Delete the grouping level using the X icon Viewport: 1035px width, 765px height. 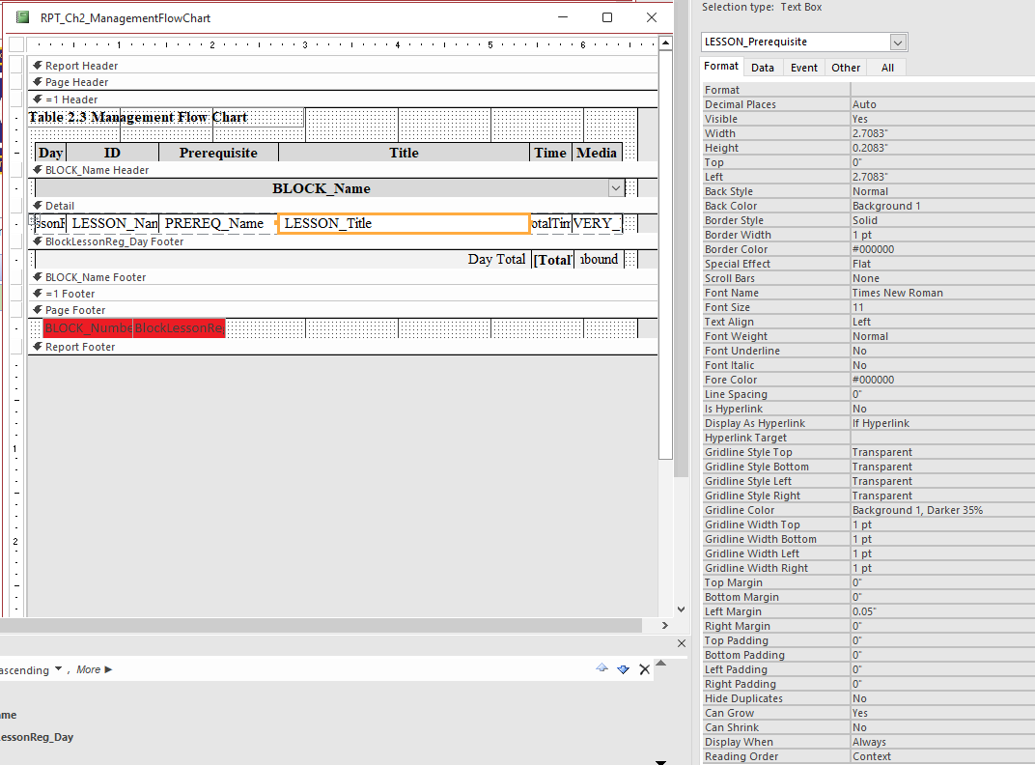pos(644,668)
